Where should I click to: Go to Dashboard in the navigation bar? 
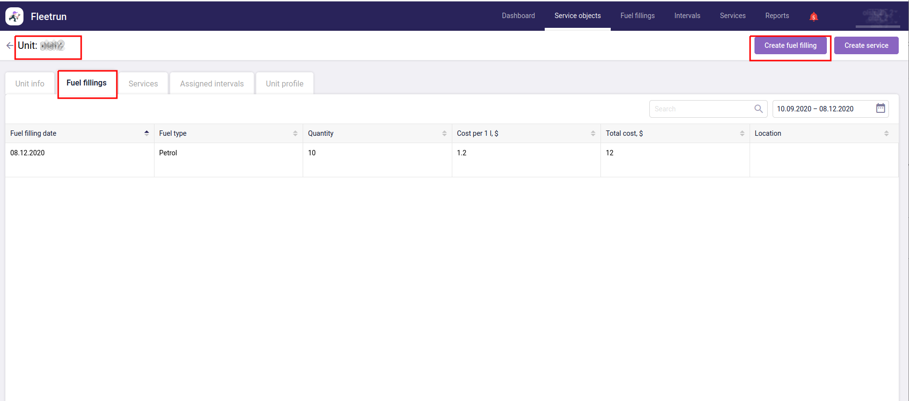click(x=518, y=16)
